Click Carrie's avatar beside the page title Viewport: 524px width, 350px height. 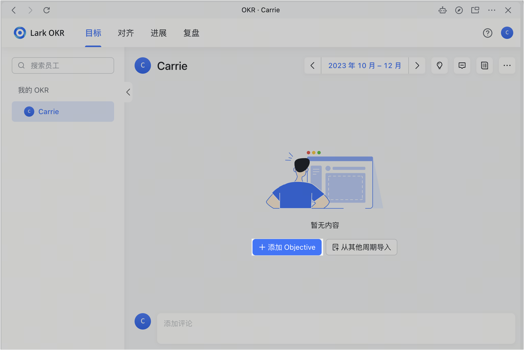[x=143, y=65]
